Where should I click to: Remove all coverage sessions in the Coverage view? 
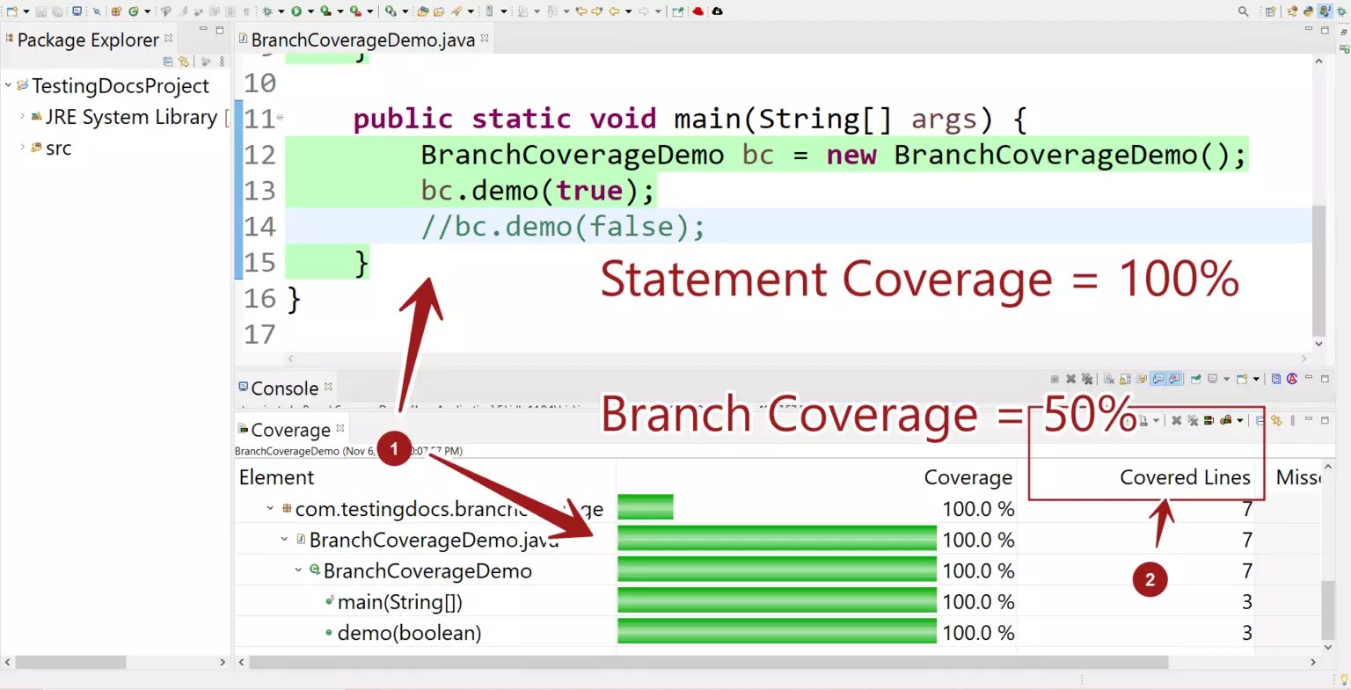[x=1193, y=420]
